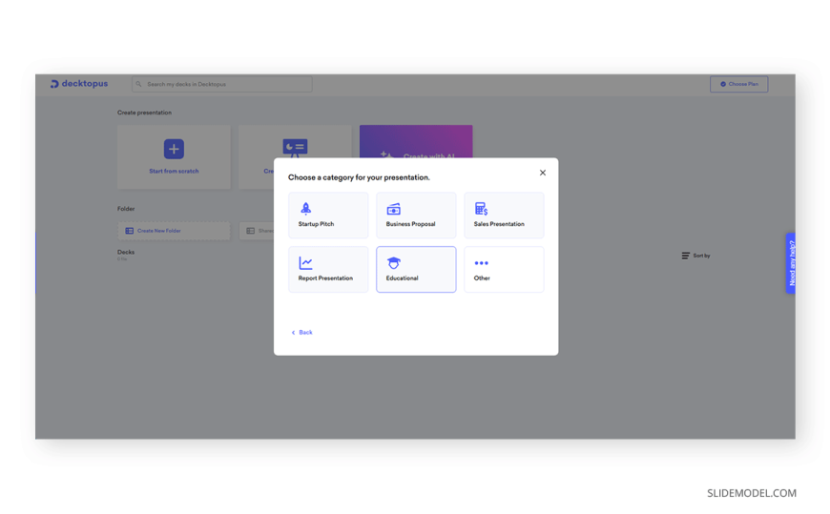830x514 pixels.
Task: Click the Startup Pitch label
Action: 316,224
